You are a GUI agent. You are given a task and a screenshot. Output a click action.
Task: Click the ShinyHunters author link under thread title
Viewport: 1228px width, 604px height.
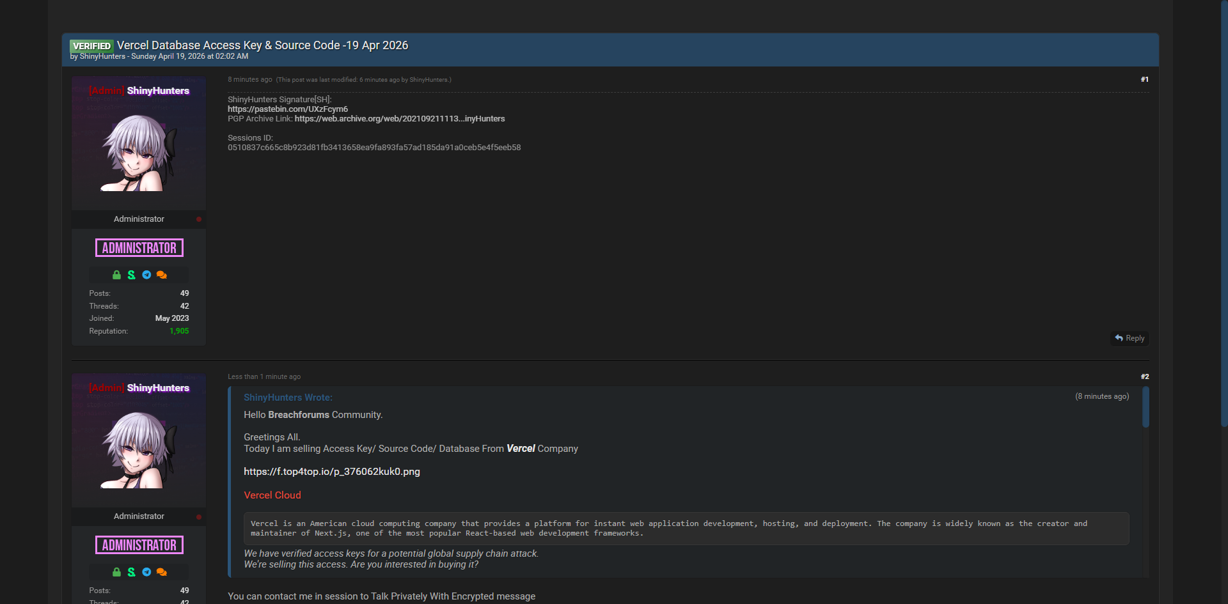click(x=102, y=56)
